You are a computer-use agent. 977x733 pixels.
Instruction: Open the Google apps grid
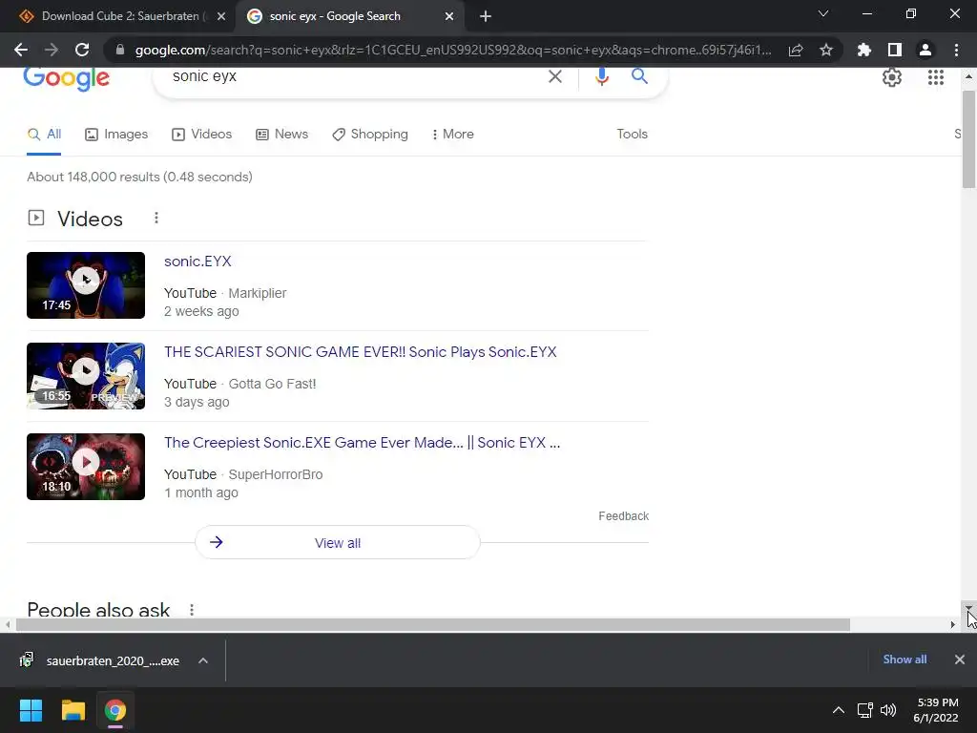pos(936,77)
